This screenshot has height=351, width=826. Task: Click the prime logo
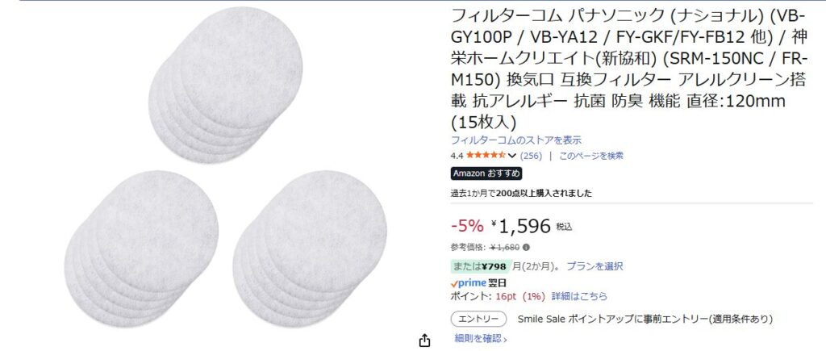pos(469,283)
